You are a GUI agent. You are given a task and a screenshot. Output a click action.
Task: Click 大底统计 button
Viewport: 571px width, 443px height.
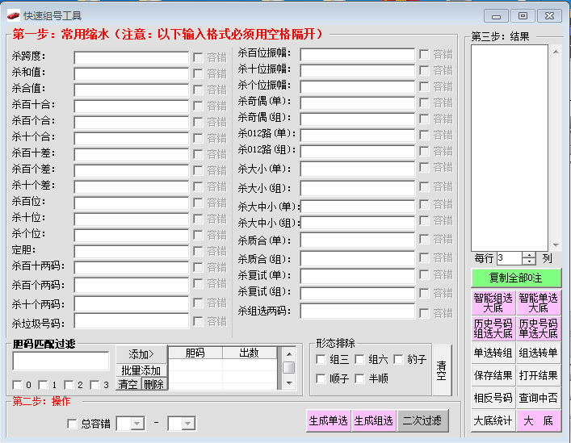coord(493,421)
